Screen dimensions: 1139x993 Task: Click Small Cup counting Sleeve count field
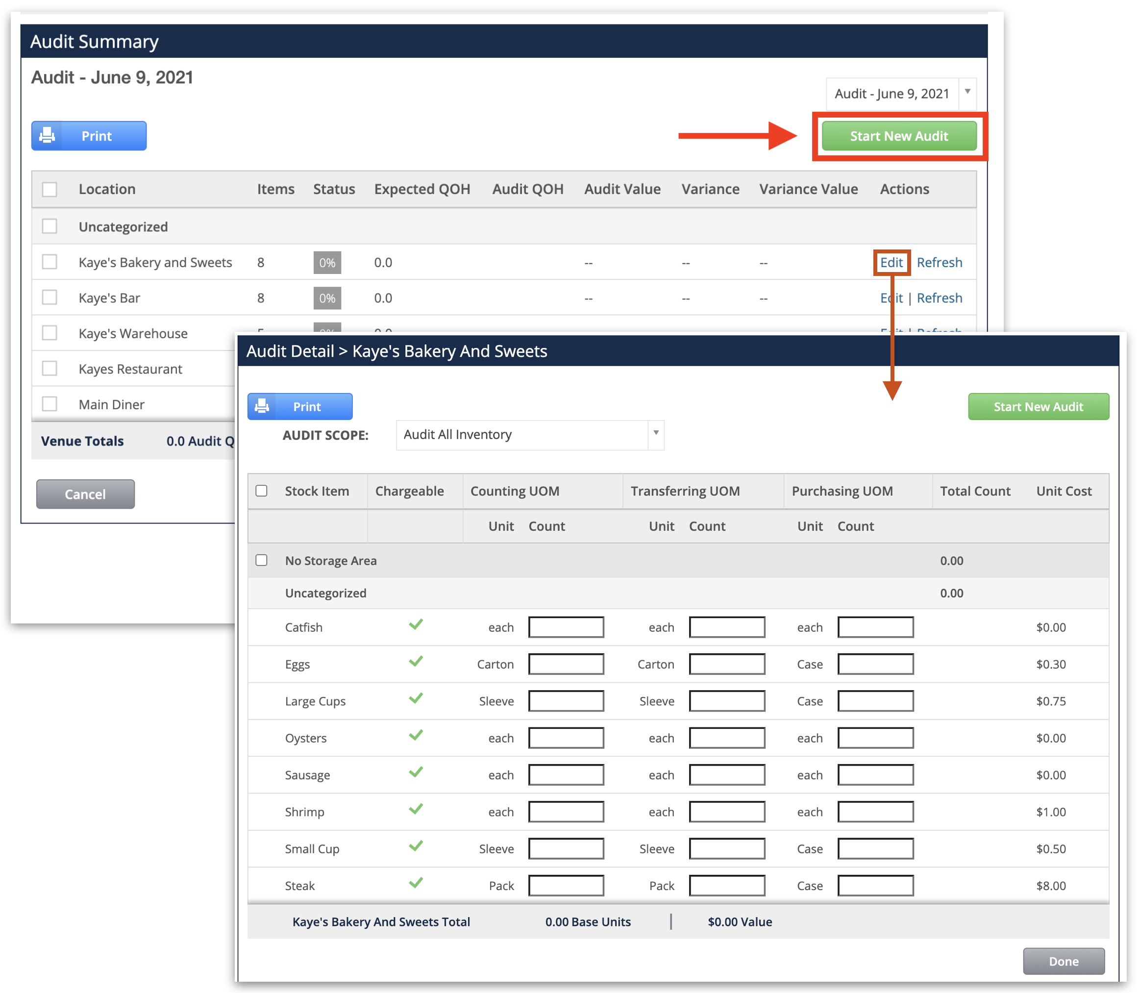coord(566,848)
